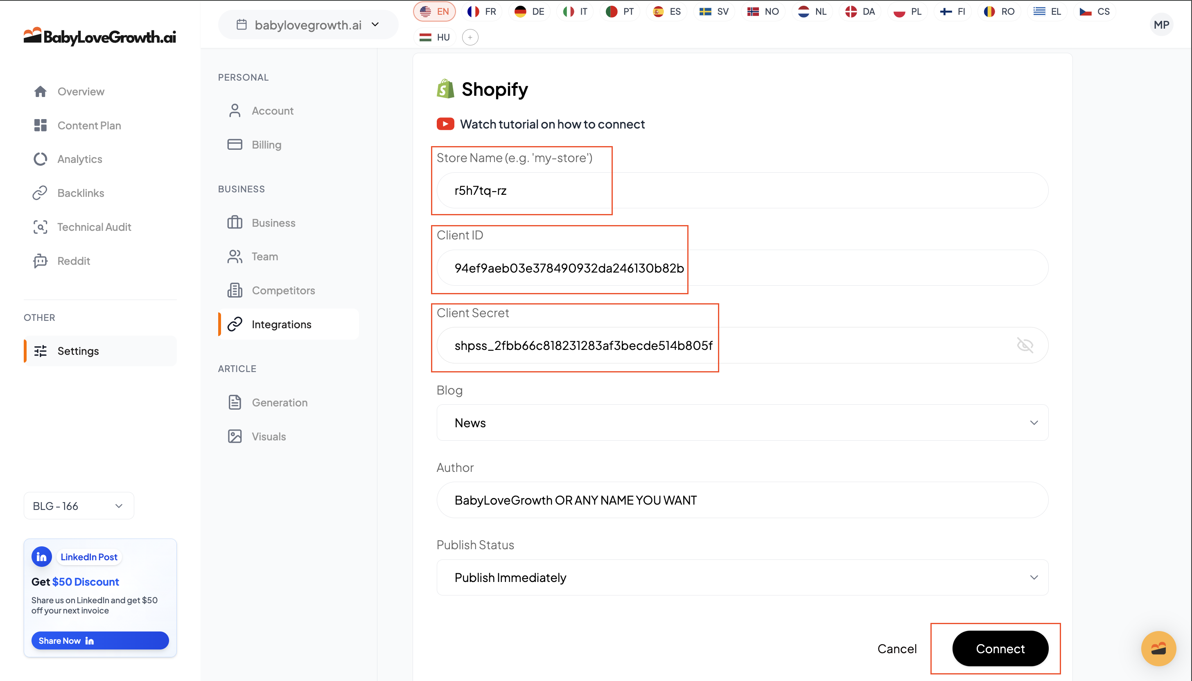This screenshot has height=681, width=1192.
Task: Open the chat widget bubble
Action: click(1158, 648)
